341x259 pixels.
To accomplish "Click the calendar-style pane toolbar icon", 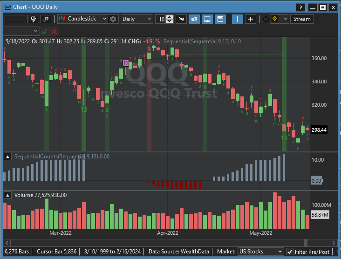I will pyautogui.click(x=220, y=19).
